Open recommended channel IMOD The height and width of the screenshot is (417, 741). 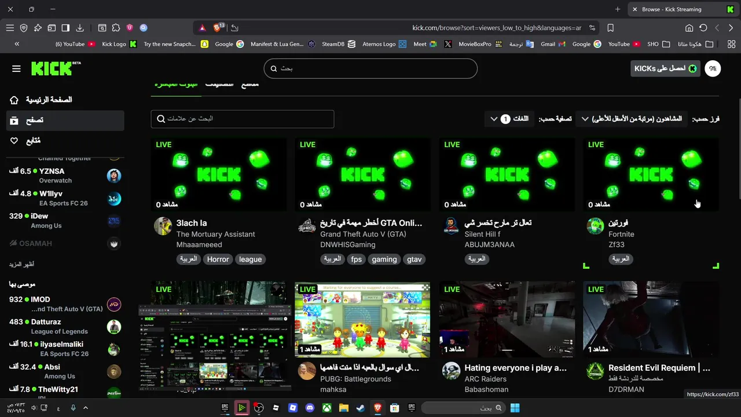pos(65,304)
